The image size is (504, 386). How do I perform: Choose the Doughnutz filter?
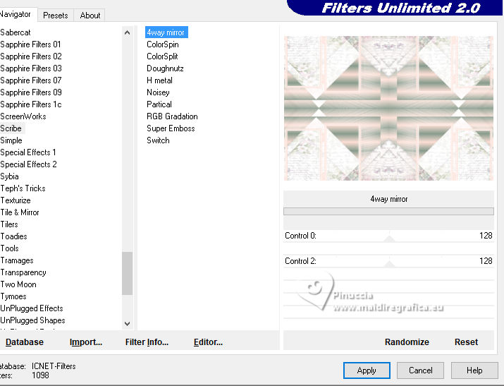[x=165, y=68]
